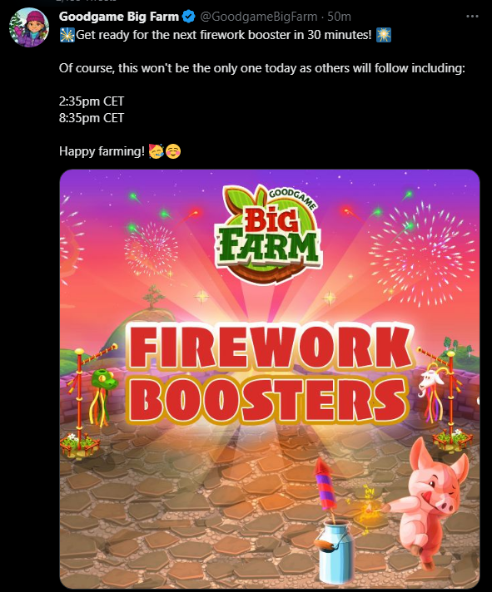
Task: Click the FIREWORK BOOSTERS headline in image
Action: point(270,374)
